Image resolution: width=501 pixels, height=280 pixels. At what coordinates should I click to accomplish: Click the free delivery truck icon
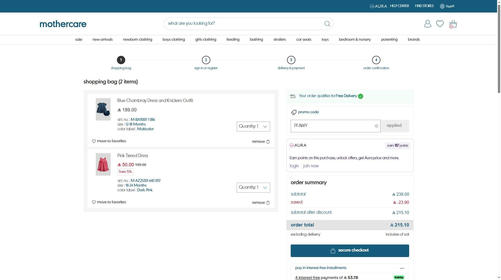tap(293, 96)
